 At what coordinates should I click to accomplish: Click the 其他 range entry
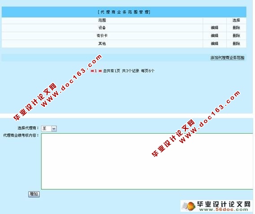102,44
